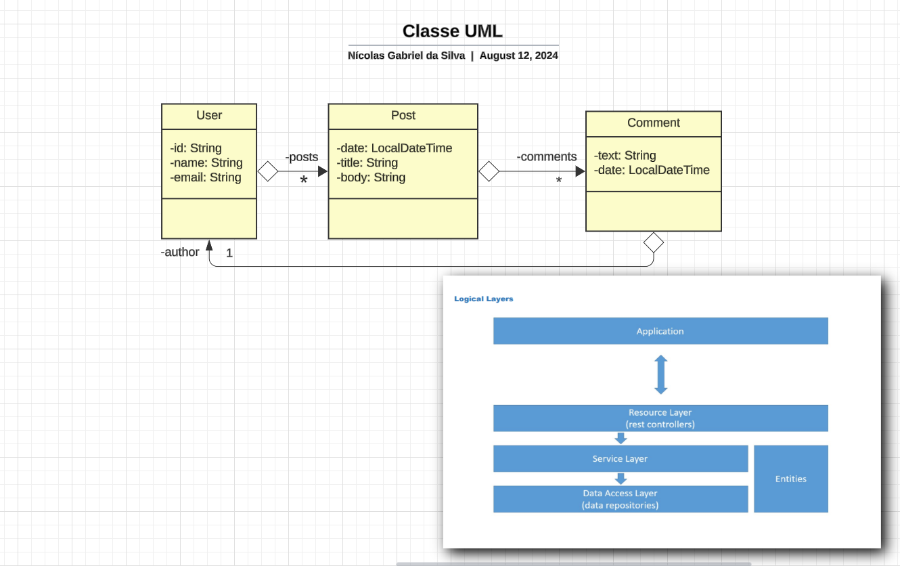Select the User class header
This screenshot has height=566, width=900.
tap(209, 116)
